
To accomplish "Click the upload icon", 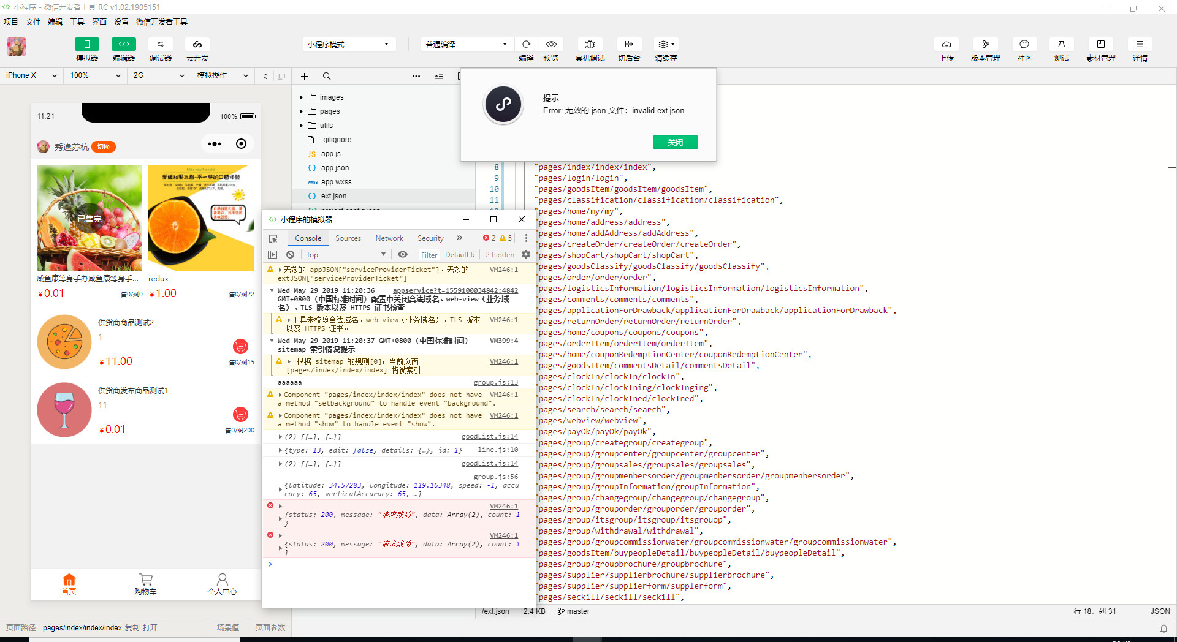I will [947, 44].
